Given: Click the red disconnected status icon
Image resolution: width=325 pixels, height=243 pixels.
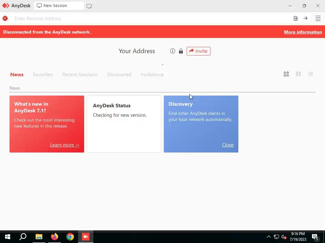Looking at the screenshot, I should (5, 18).
